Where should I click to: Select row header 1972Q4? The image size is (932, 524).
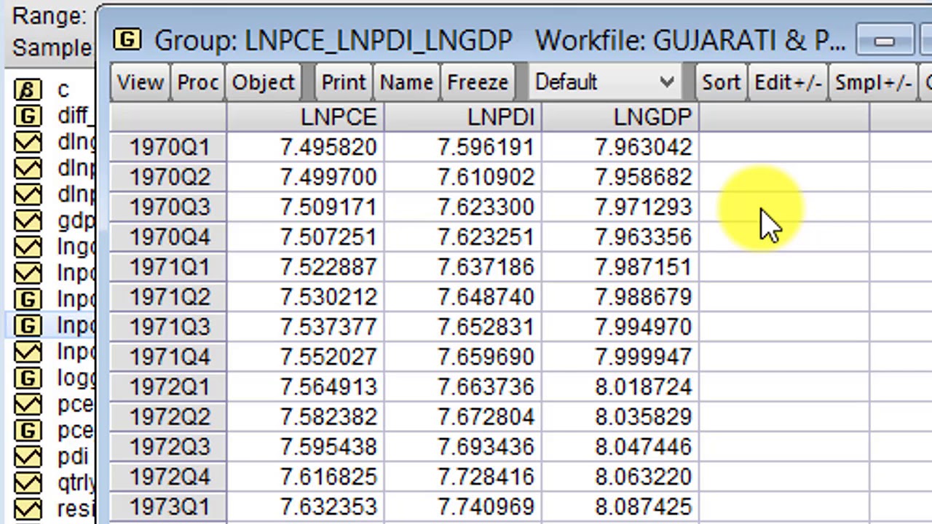click(x=168, y=475)
